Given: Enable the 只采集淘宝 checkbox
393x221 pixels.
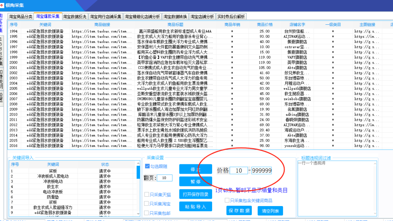Looking at the screenshot, I should (x=147, y=204).
